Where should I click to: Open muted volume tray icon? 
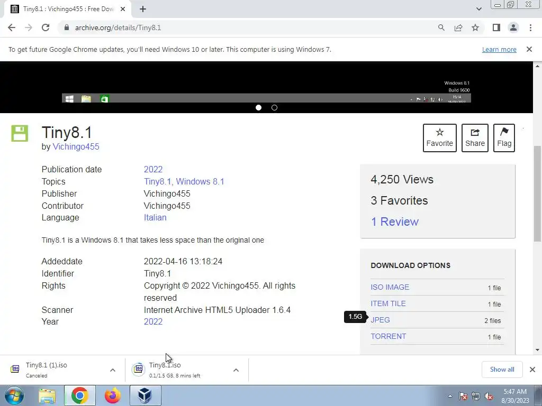[x=489, y=396]
